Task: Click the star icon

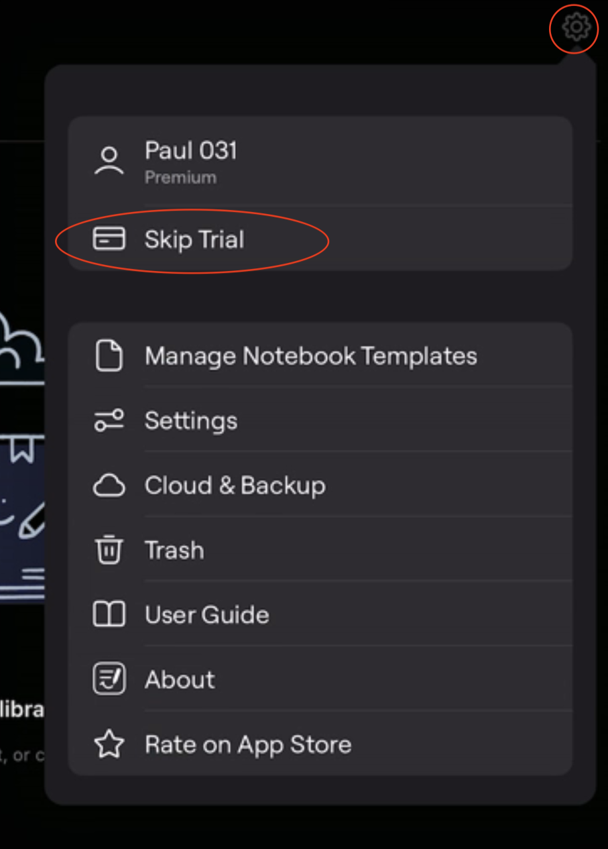Action: pyautogui.click(x=109, y=744)
